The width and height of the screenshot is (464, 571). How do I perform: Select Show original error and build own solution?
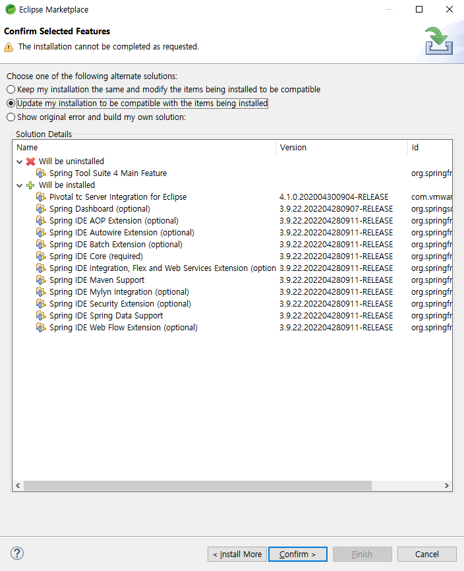[x=96, y=117]
